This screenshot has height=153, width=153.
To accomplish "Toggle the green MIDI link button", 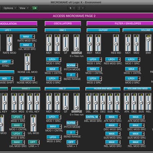I will coord(34,8).
